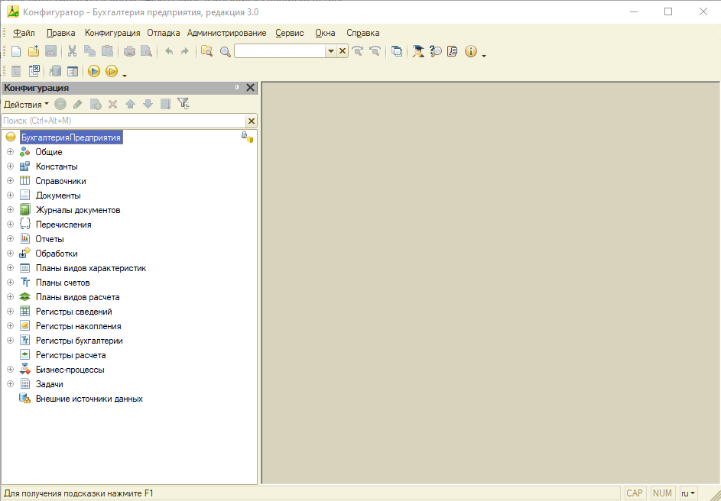This screenshot has height=501, width=721.
Task: Click the Поиск (Ctrl+Alt+M) field
Action: (x=124, y=121)
